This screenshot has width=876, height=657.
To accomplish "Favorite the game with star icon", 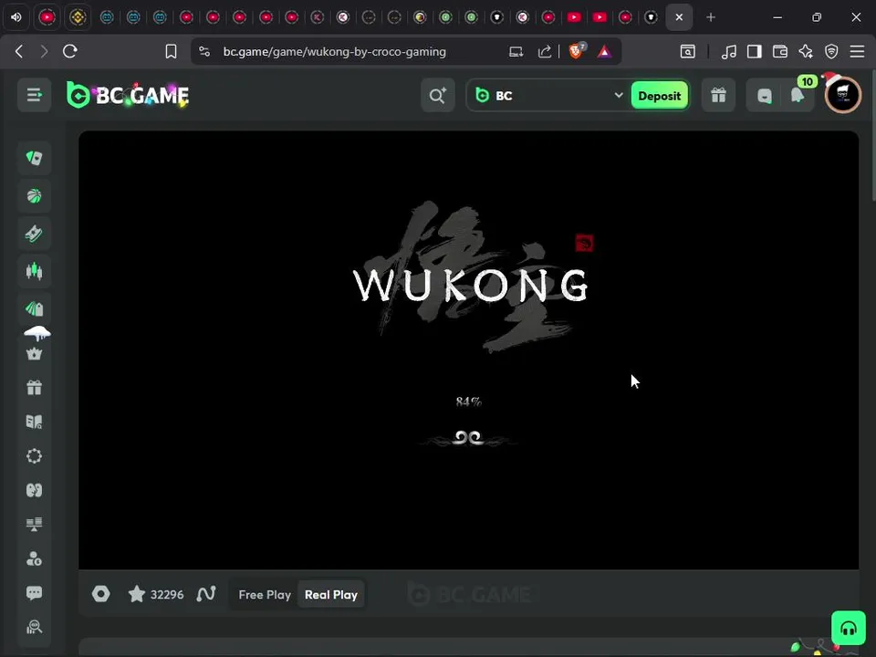I will pos(136,594).
